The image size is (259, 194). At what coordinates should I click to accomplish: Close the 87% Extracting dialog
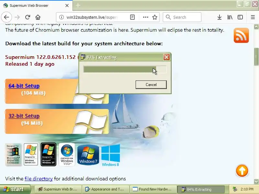coord(166,57)
